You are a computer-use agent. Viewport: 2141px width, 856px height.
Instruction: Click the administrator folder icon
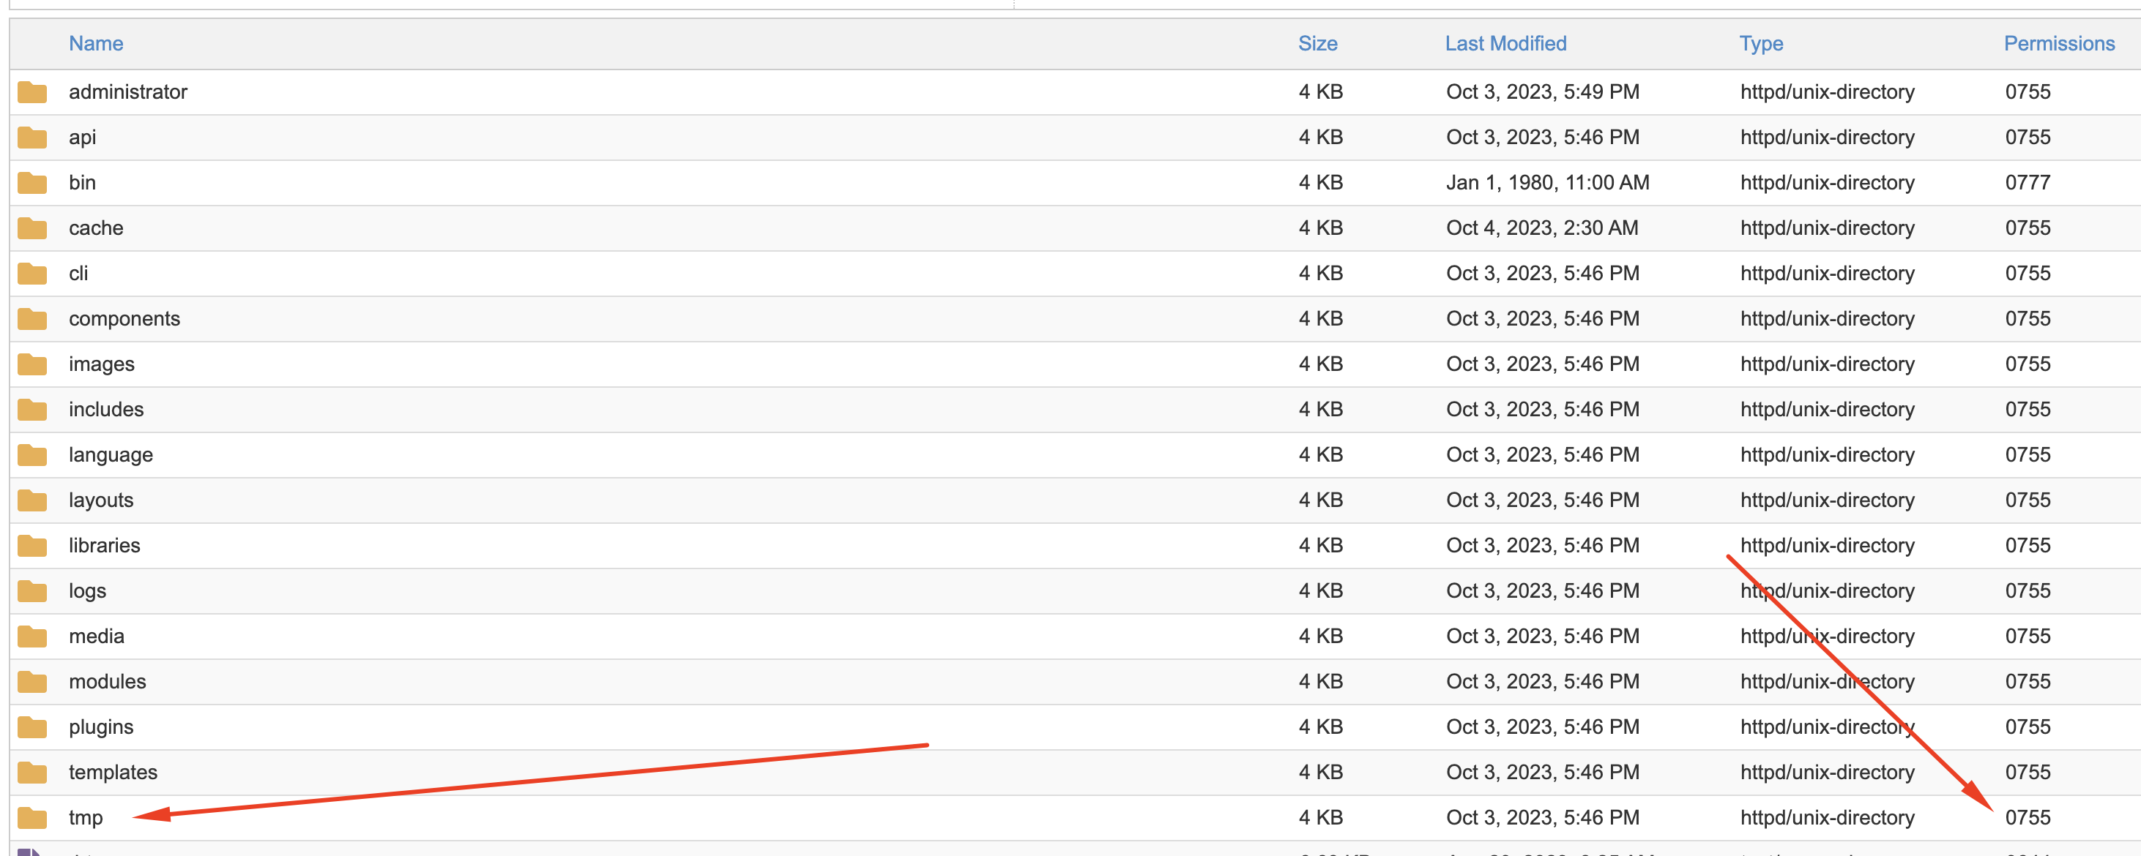[x=32, y=92]
